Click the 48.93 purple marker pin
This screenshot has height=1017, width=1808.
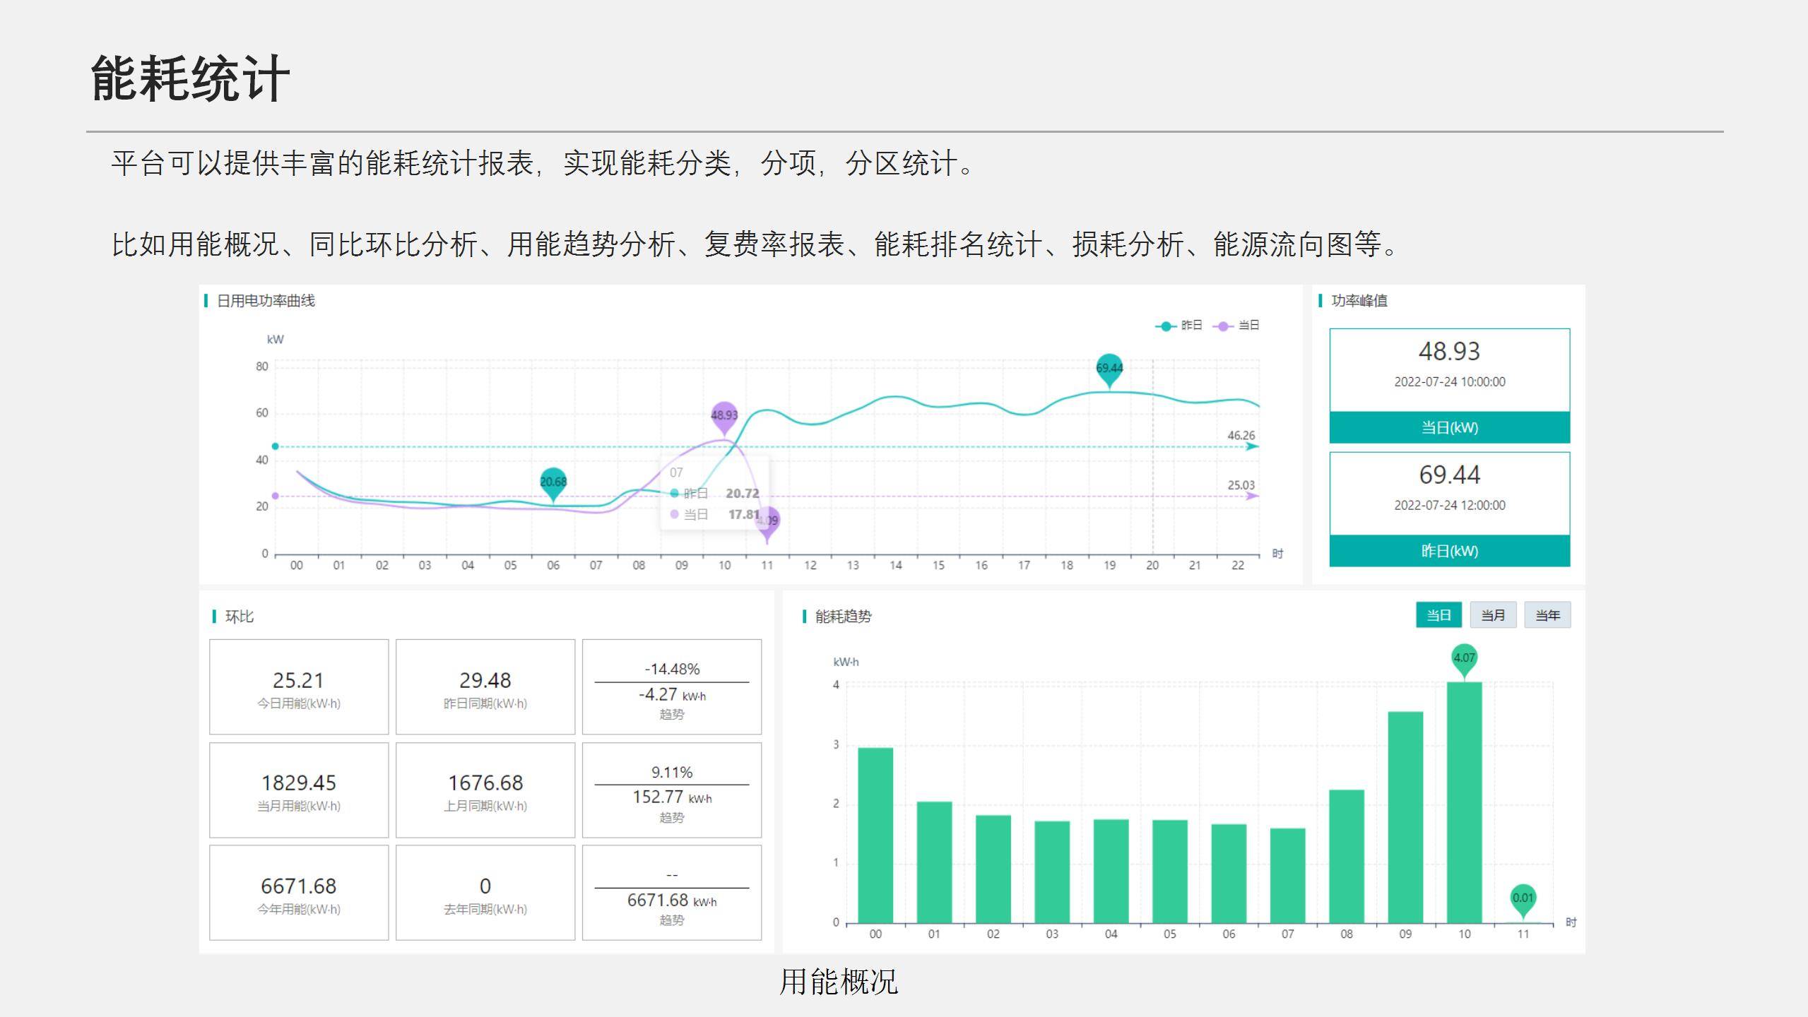coord(724,415)
